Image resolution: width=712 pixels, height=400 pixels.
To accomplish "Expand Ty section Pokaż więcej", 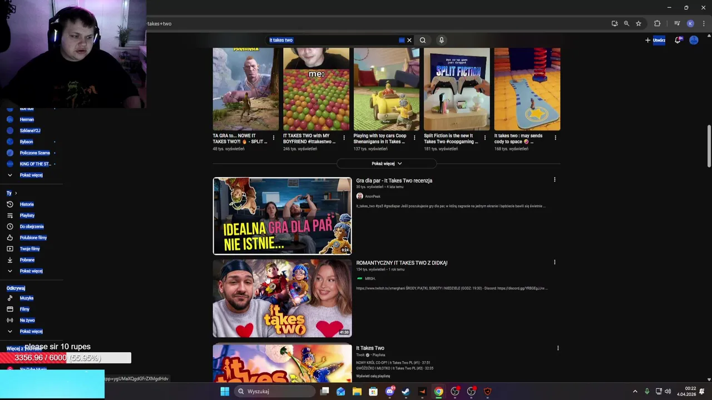I will 31,271.
